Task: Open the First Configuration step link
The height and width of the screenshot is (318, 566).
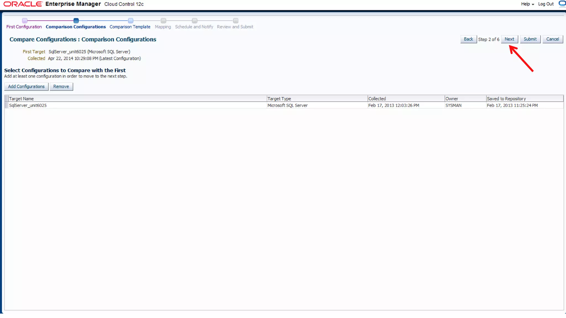Action: 24,27
